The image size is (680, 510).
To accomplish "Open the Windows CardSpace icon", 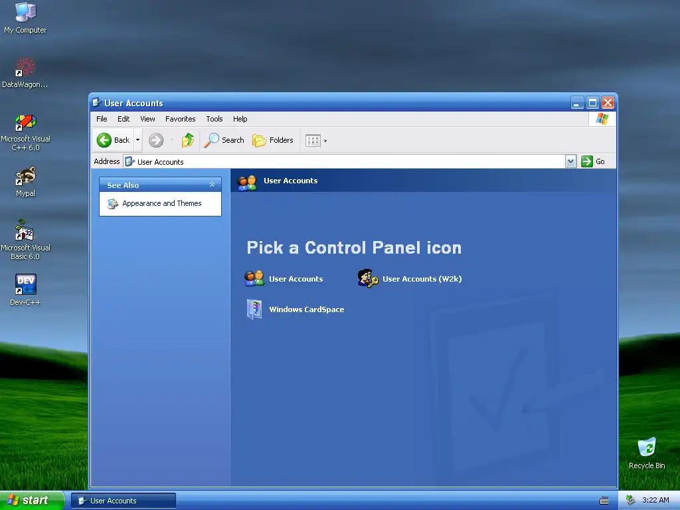I will pyautogui.click(x=254, y=309).
